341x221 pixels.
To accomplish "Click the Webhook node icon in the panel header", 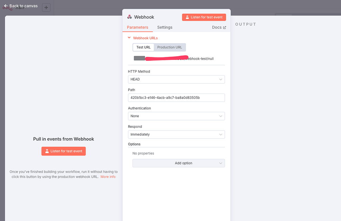I will [x=130, y=17].
